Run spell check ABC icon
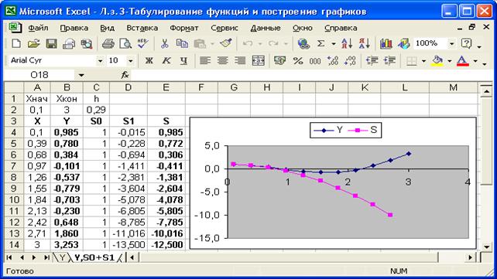 coord(143,43)
